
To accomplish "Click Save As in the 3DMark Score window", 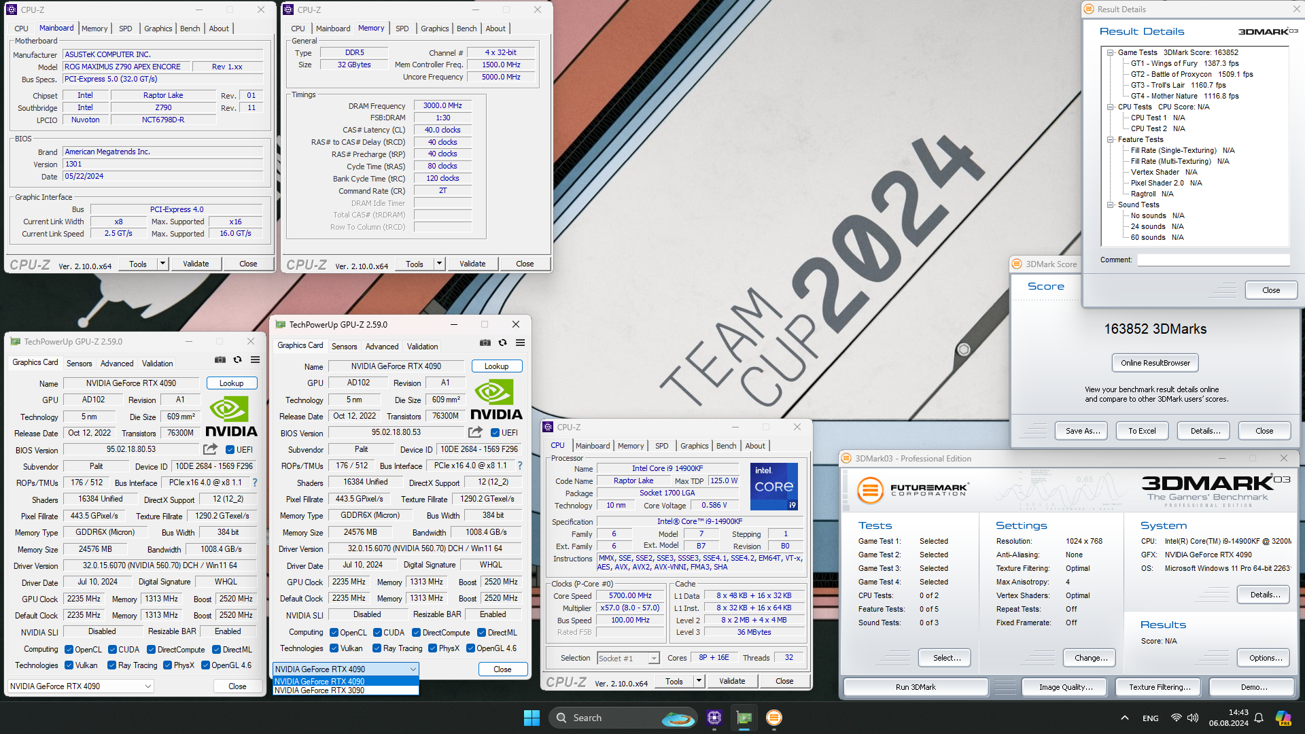I will tap(1082, 431).
